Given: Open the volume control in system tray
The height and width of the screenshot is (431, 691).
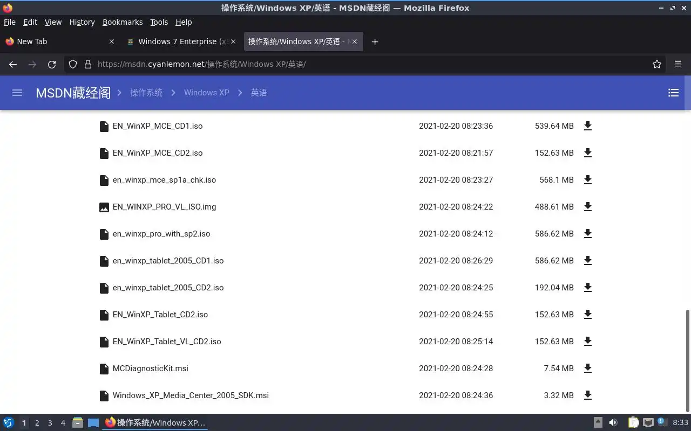Looking at the screenshot, I should (x=613, y=422).
